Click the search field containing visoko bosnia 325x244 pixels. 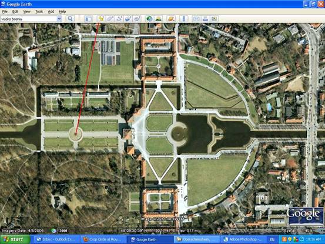[x=28, y=19]
